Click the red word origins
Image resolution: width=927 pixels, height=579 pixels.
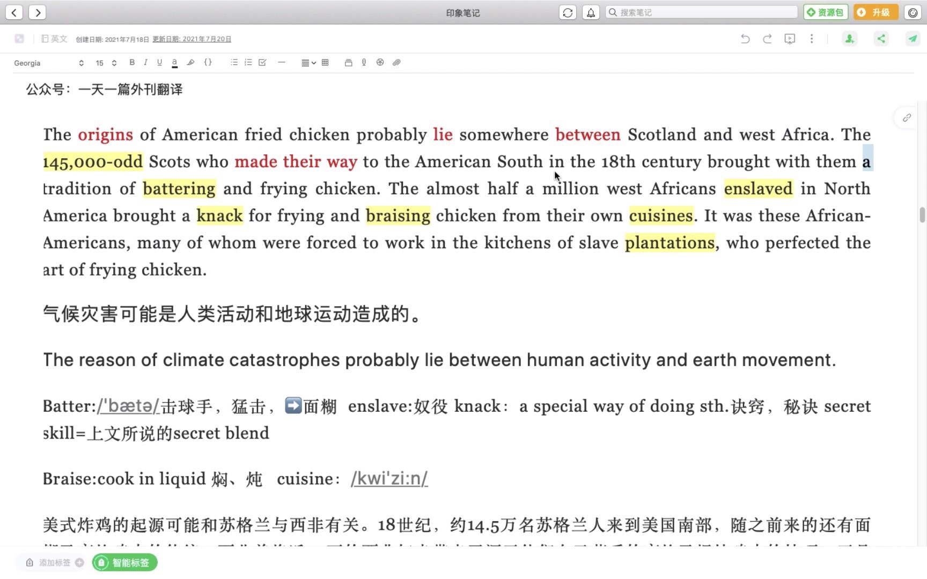[x=105, y=135]
